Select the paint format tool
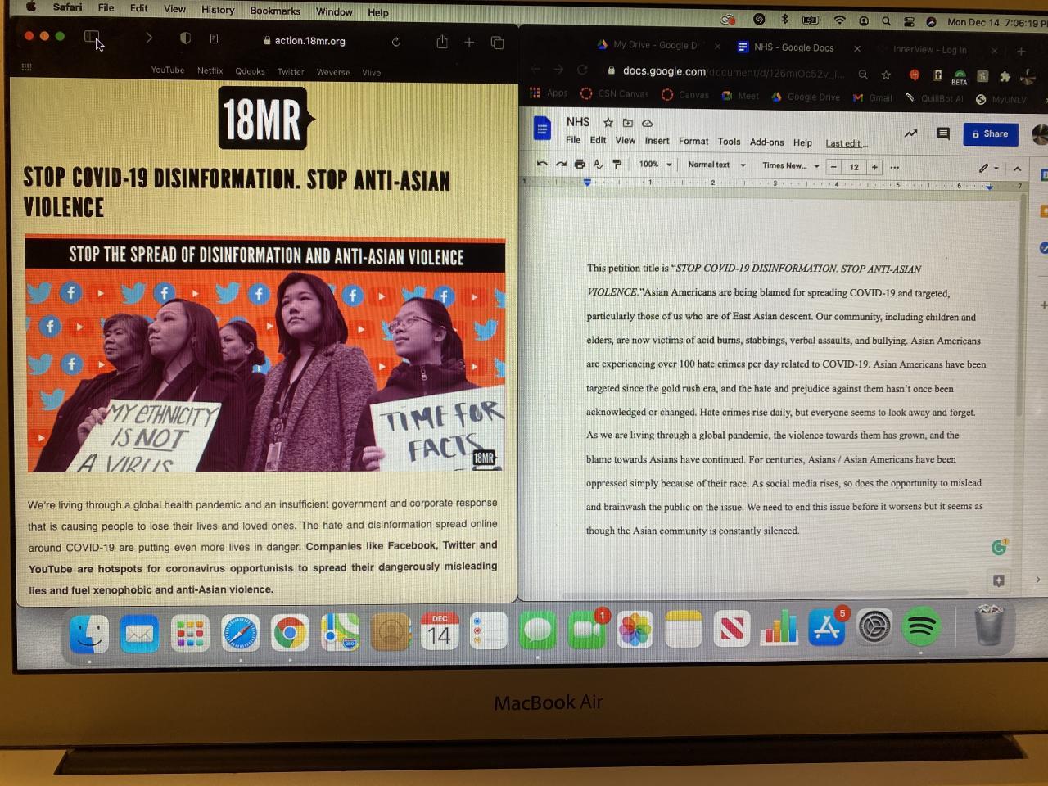 (x=617, y=164)
